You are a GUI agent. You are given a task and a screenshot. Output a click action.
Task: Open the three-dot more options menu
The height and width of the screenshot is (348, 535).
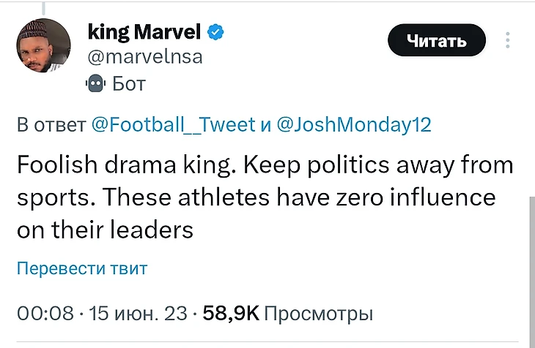508,41
